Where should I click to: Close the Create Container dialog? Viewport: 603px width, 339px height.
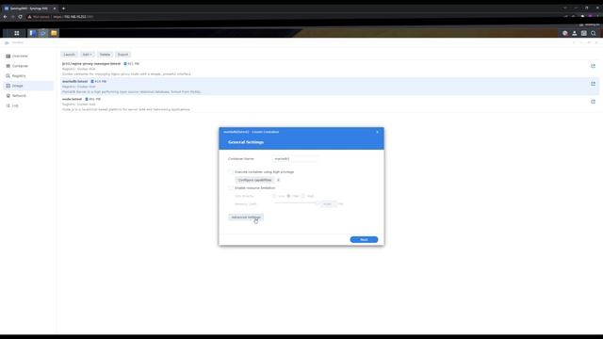coord(377,132)
